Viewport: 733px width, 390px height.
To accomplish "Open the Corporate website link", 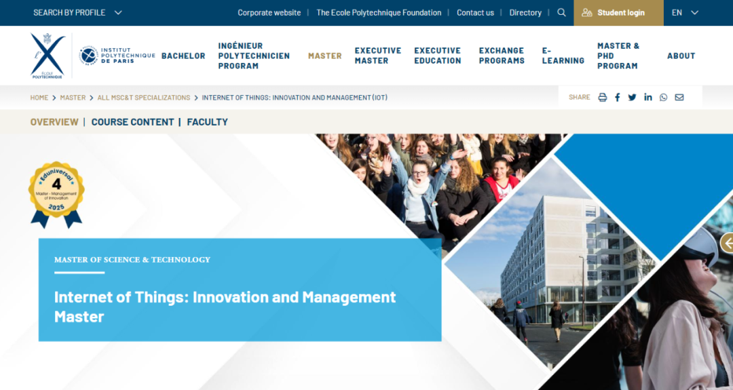I will tap(269, 13).
